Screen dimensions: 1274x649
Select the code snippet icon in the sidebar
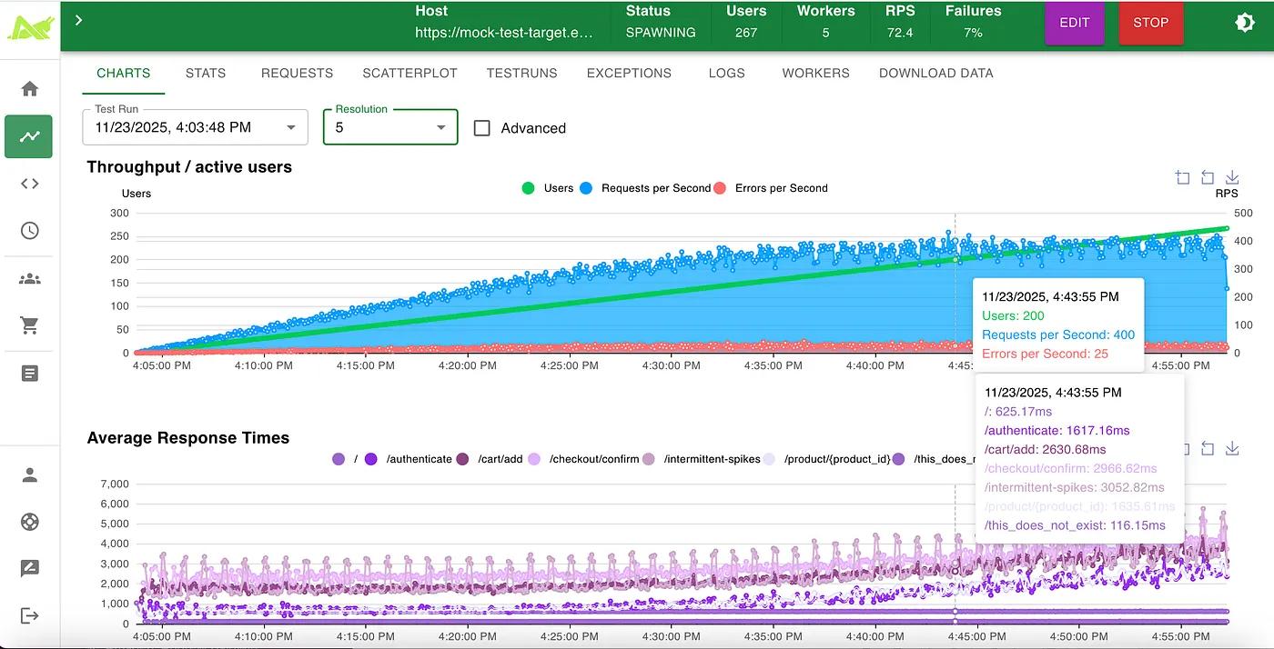tap(28, 183)
